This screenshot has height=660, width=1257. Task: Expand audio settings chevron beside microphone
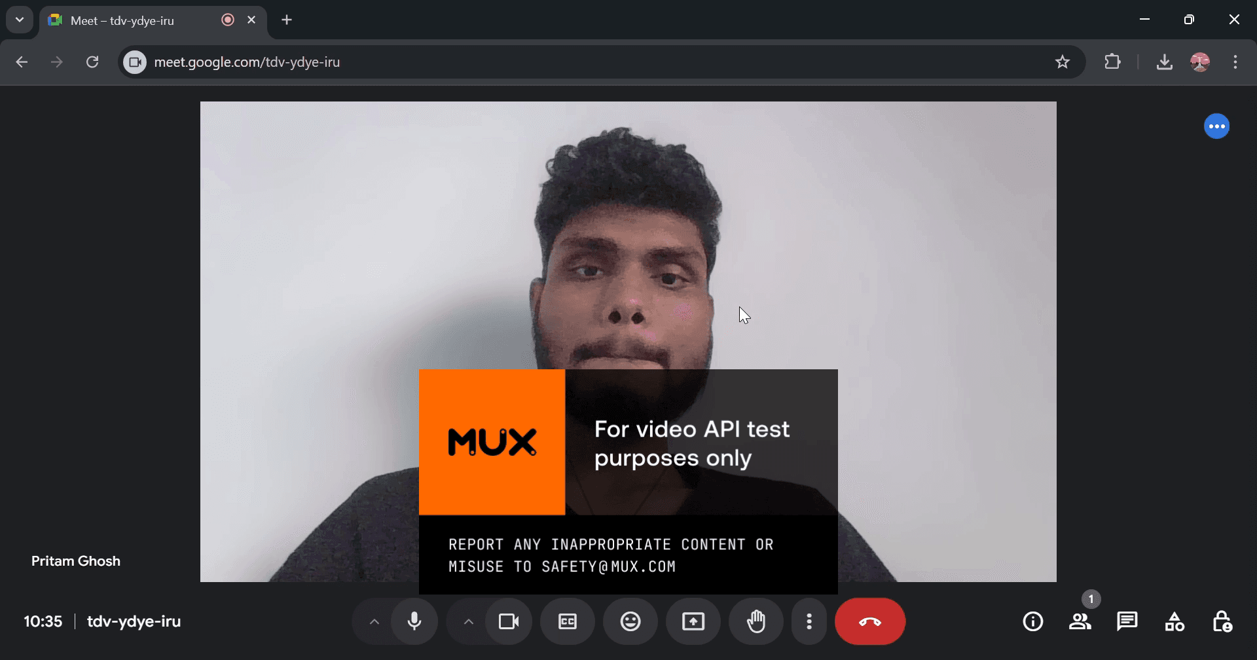[x=374, y=621]
